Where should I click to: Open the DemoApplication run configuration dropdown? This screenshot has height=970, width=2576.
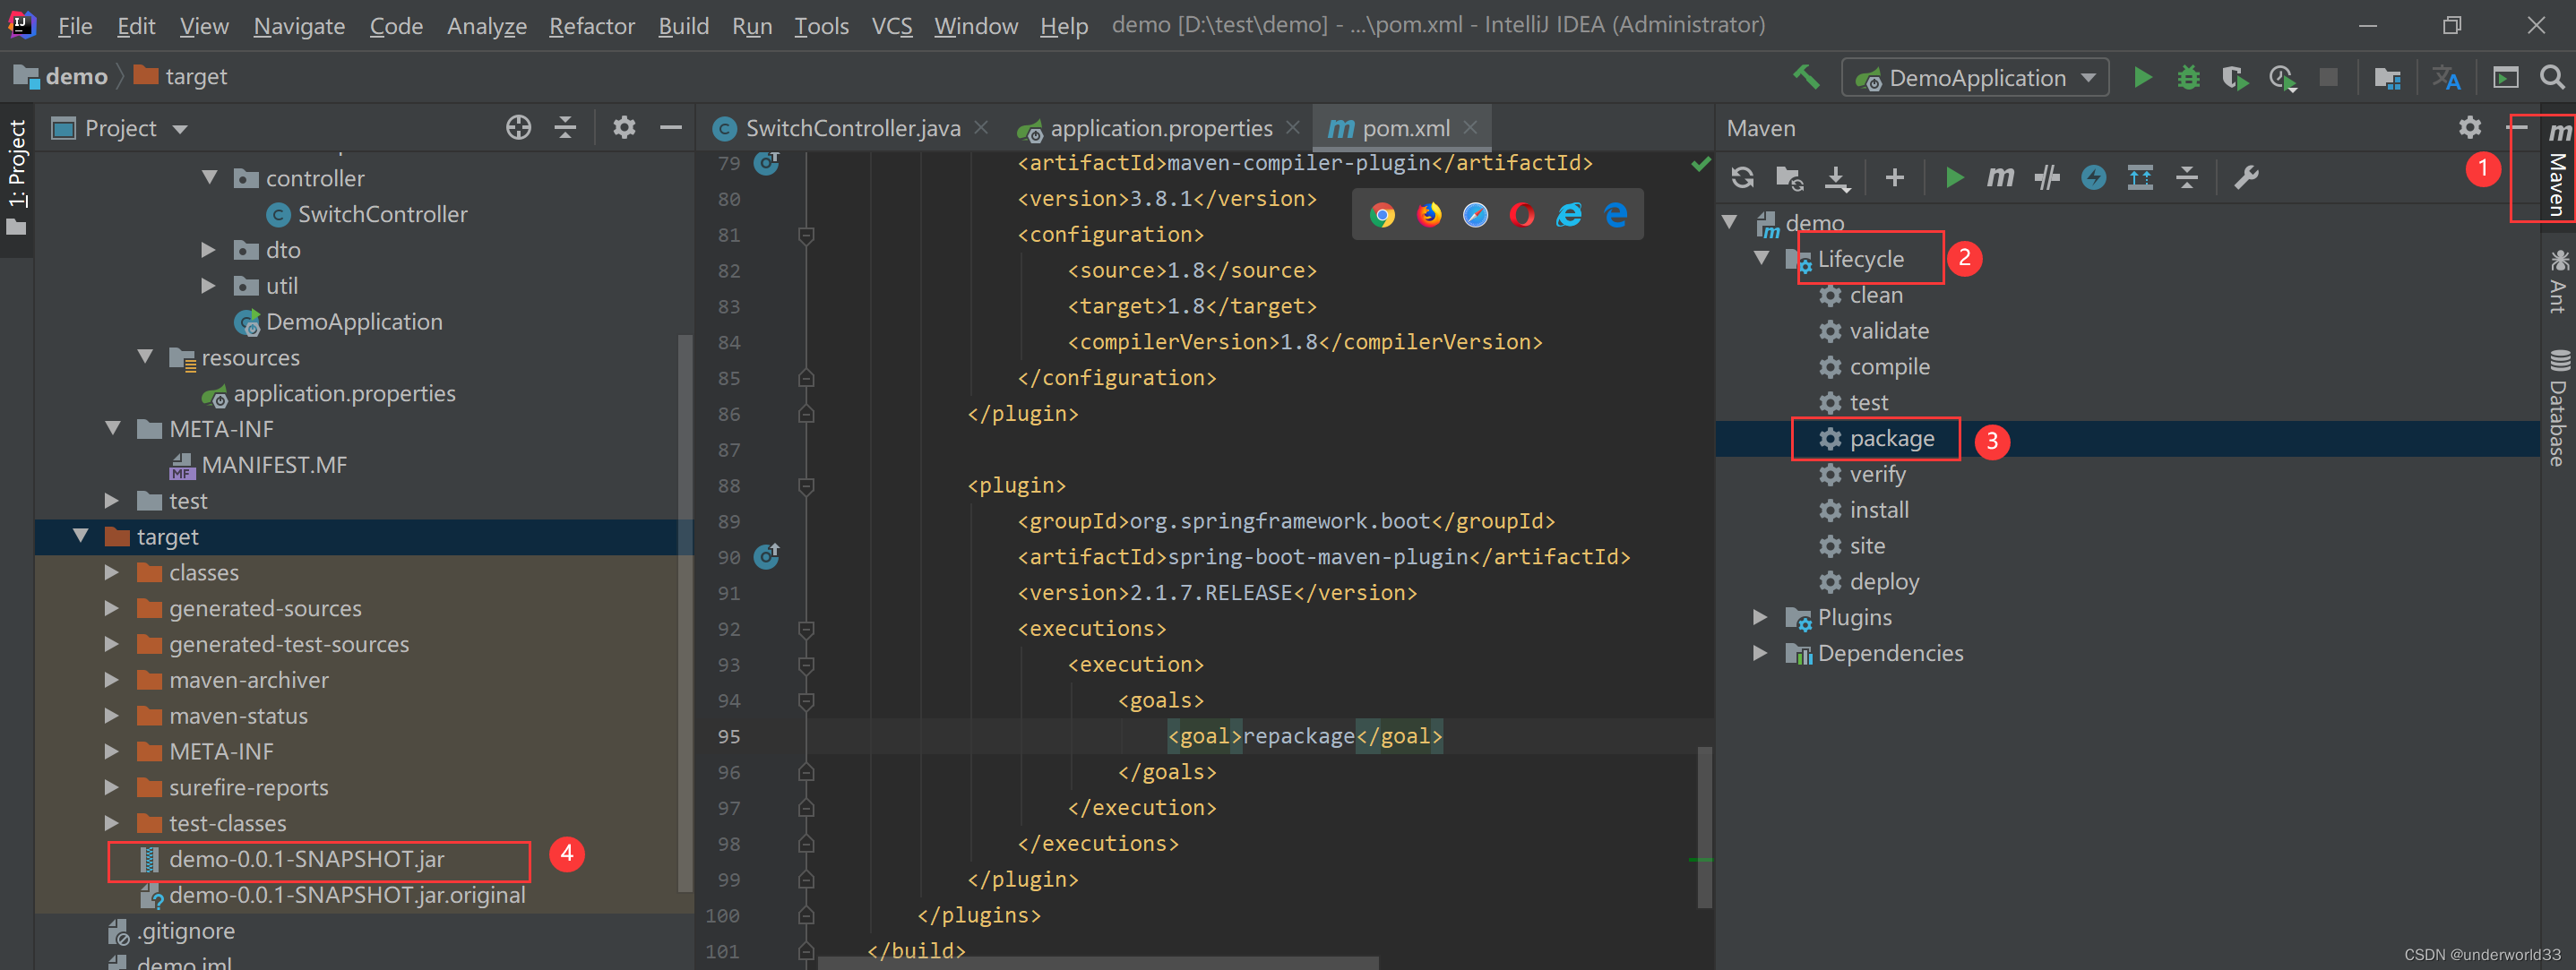(1975, 78)
